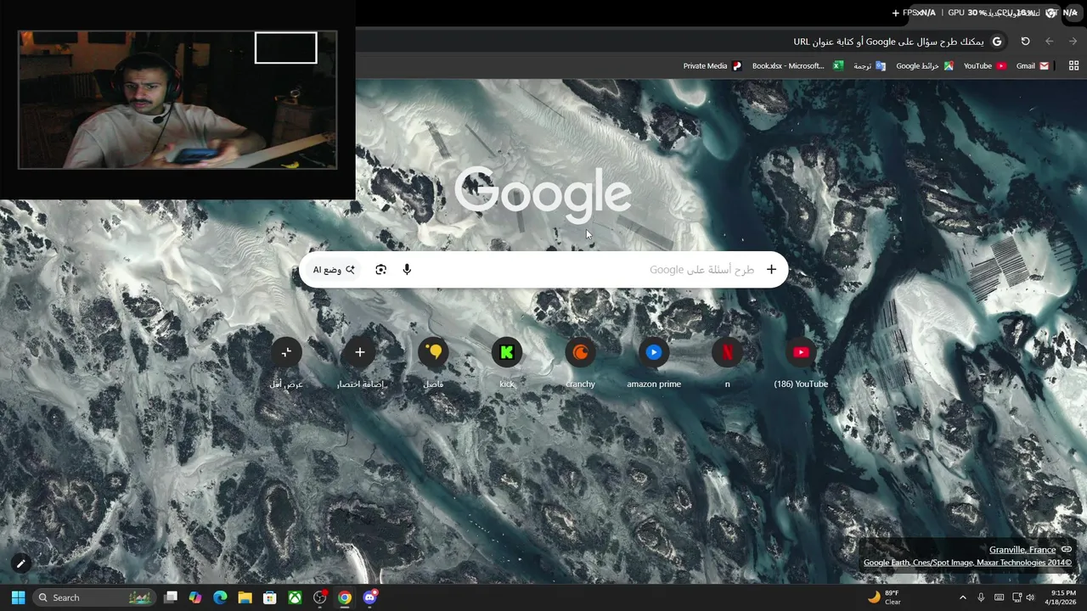Viewport: 1087px width, 611px height.
Task: Open the apps grid in bookmarks bar
Action: click(1073, 66)
